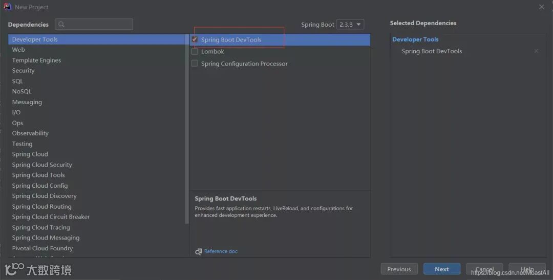Check the Spring Configuration Processor option

[195, 64]
